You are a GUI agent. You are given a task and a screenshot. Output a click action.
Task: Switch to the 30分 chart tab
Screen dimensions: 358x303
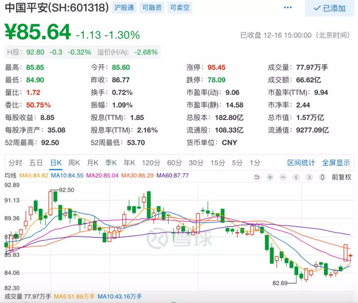pos(196,163)
